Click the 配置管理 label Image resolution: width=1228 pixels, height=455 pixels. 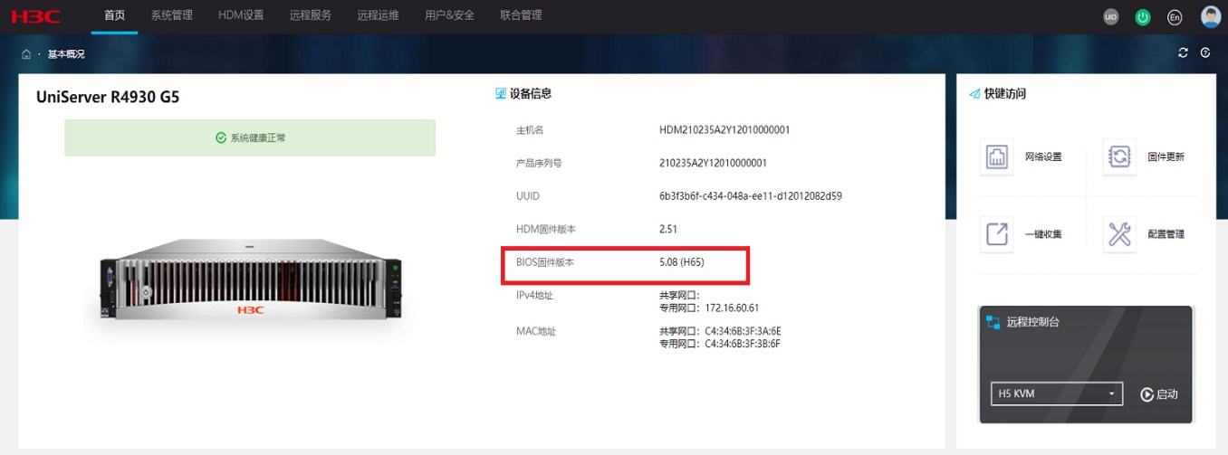tap(1166, 234)
